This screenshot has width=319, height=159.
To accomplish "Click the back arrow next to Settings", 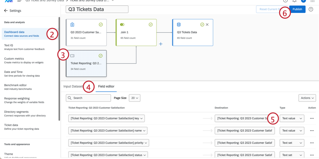I will [6, 11].
